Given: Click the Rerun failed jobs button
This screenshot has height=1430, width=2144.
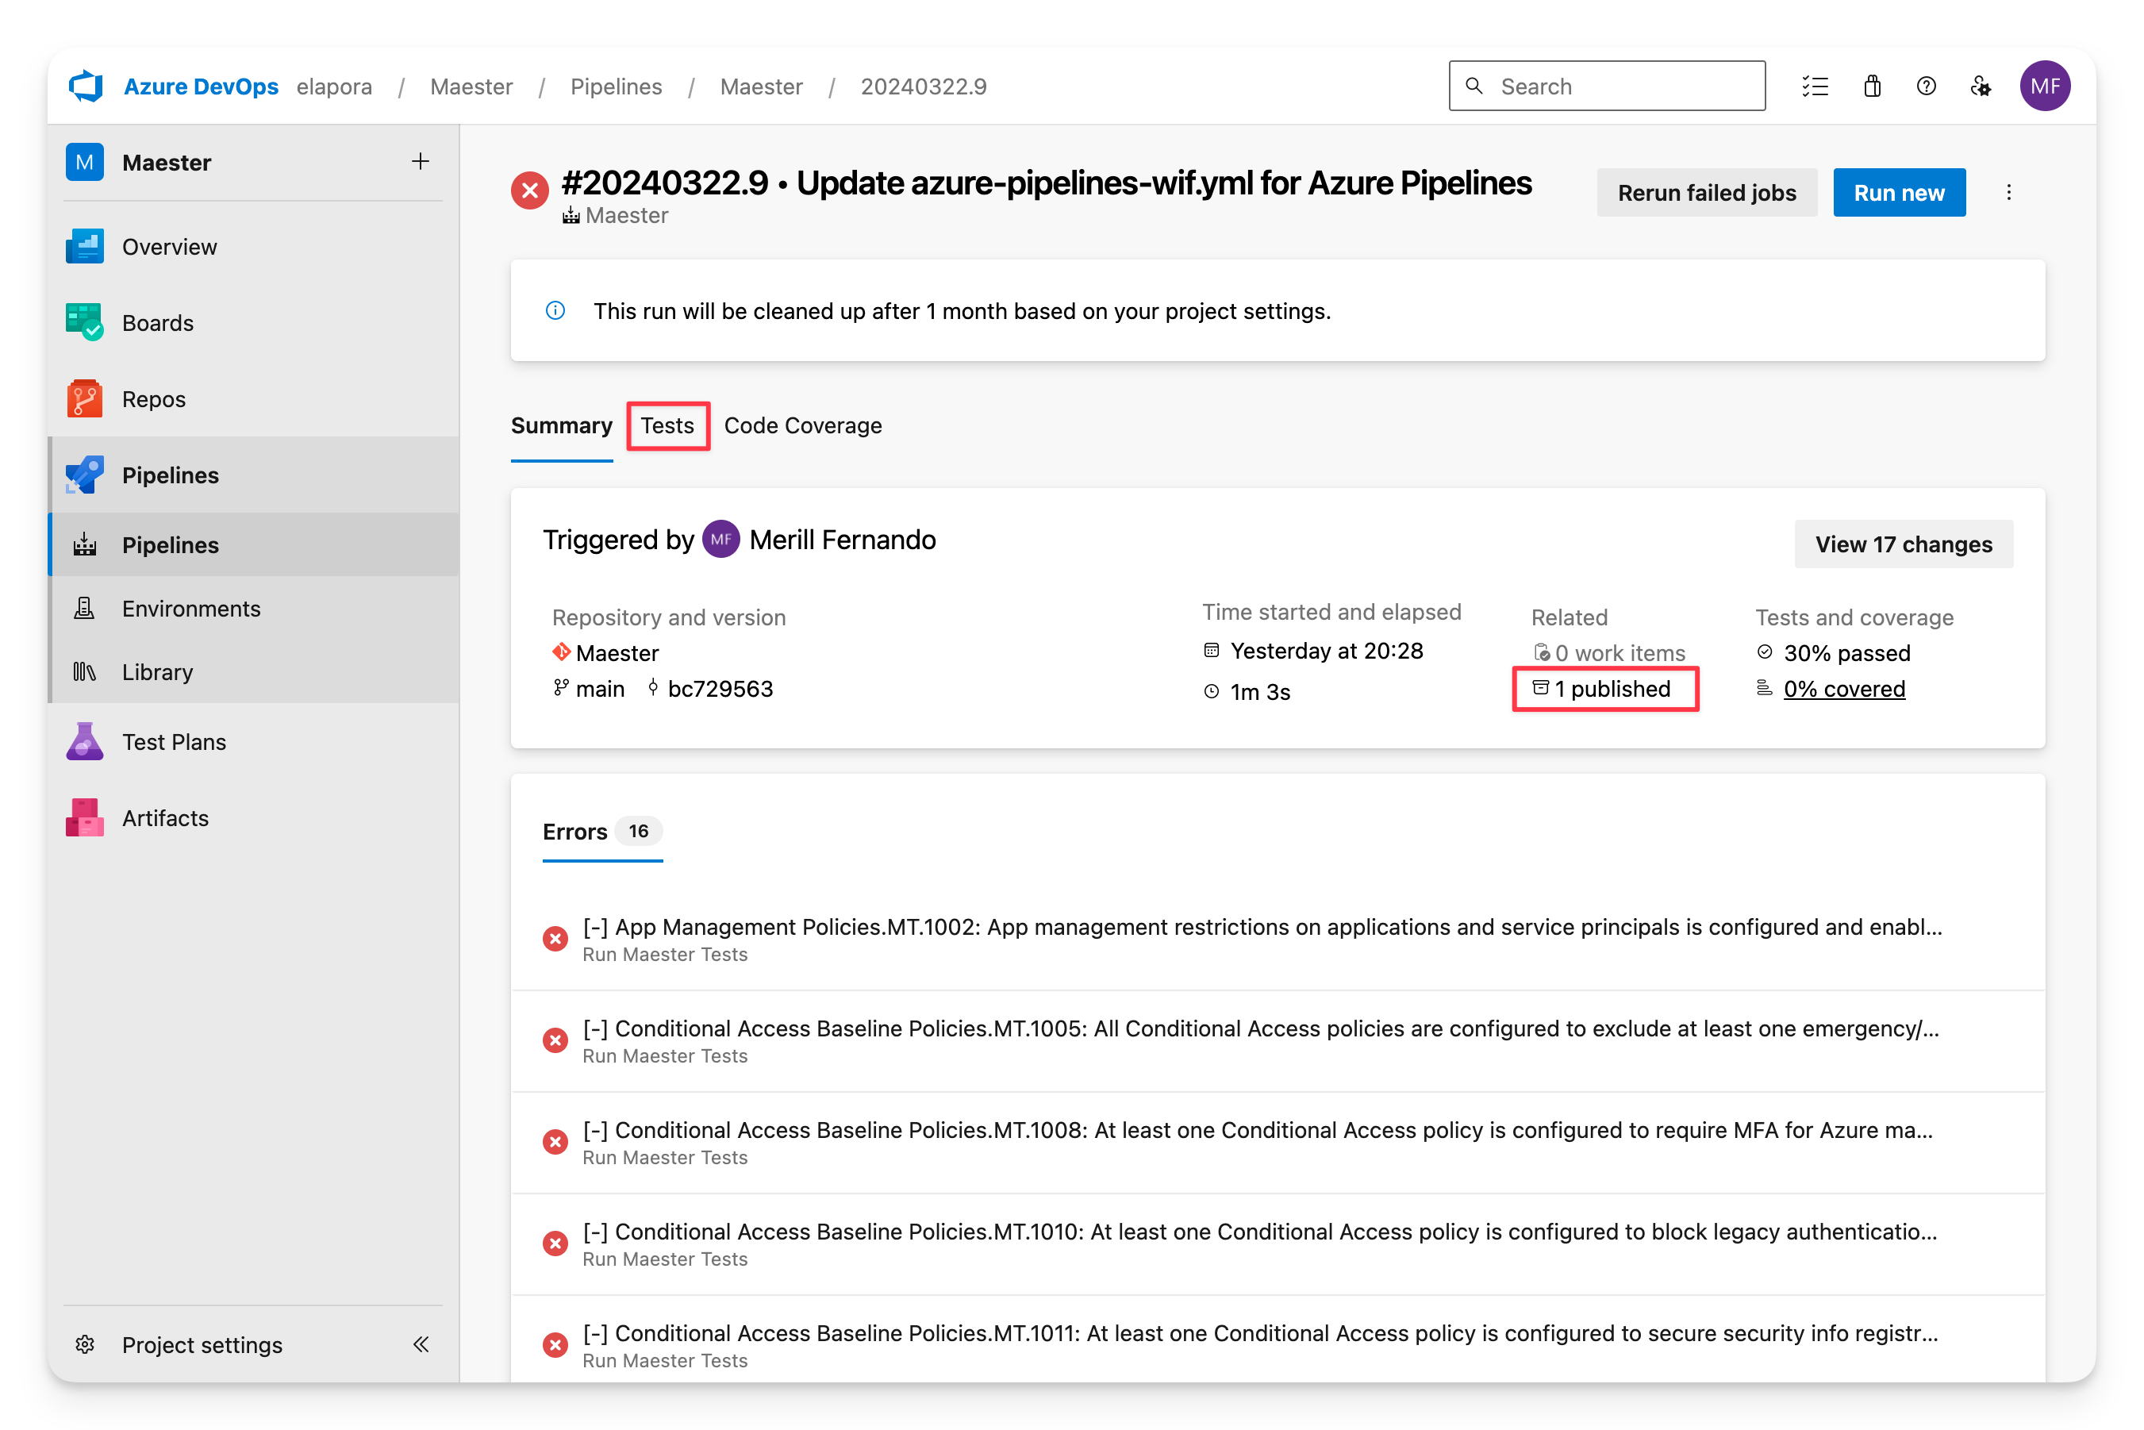Looking at the screenshot, I should pos(1706,192).
